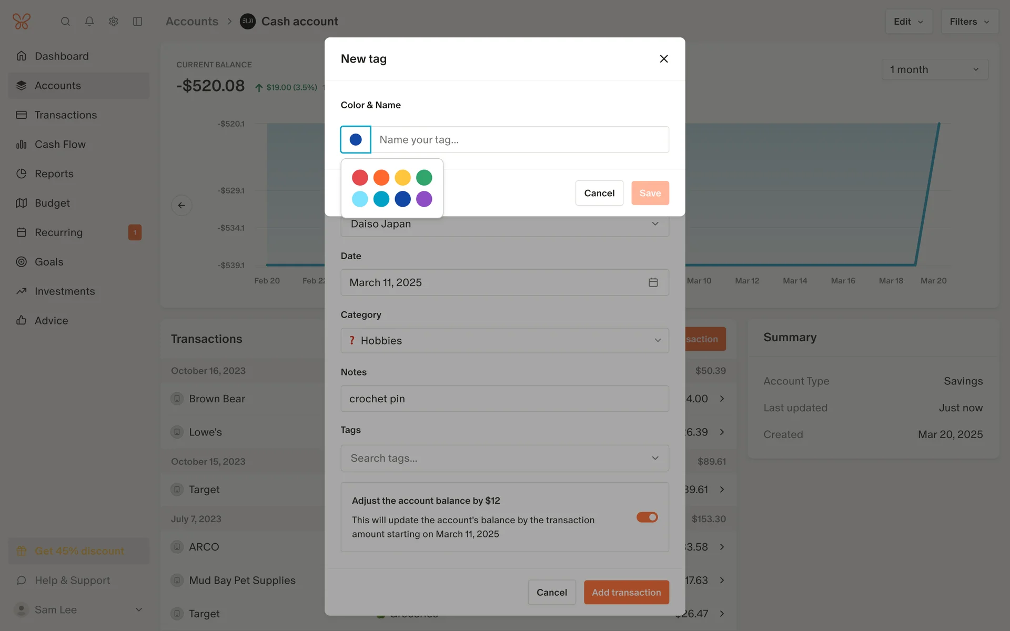Toggle the sidebar panel icon
The height and width of the screenshot is (631, 1010).
coord(138,22)
